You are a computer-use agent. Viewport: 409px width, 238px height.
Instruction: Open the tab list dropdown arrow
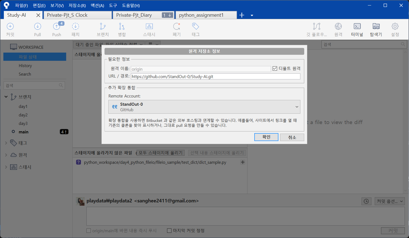(252, 15)
